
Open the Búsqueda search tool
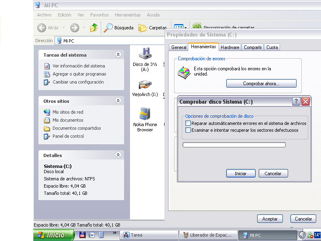click(119, 28)
